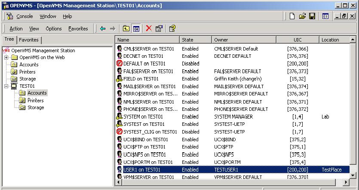Click Griffin Keith owner cell

click(238, 79)
